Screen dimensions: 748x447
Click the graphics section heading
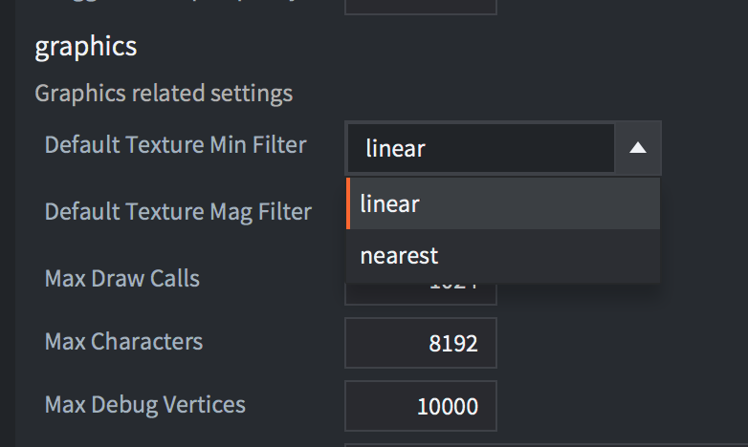(86, 47)
